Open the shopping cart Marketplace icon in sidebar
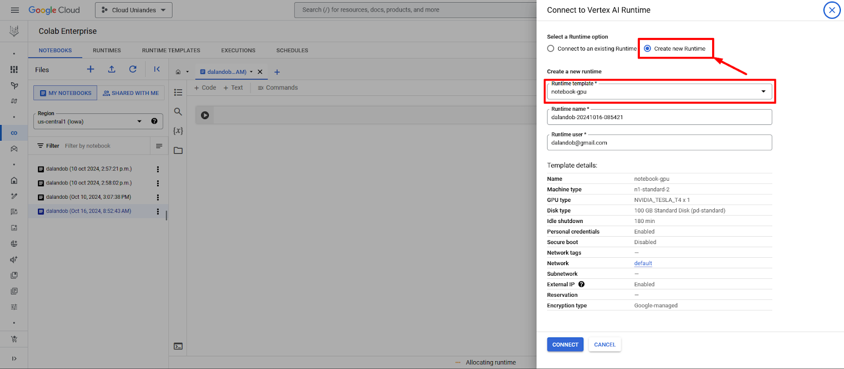This screenshot has width=844, height=369. point(14,339)
